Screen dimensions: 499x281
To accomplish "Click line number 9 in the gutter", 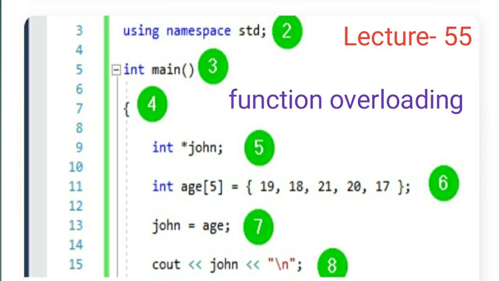I will click(x=79, y=148).
